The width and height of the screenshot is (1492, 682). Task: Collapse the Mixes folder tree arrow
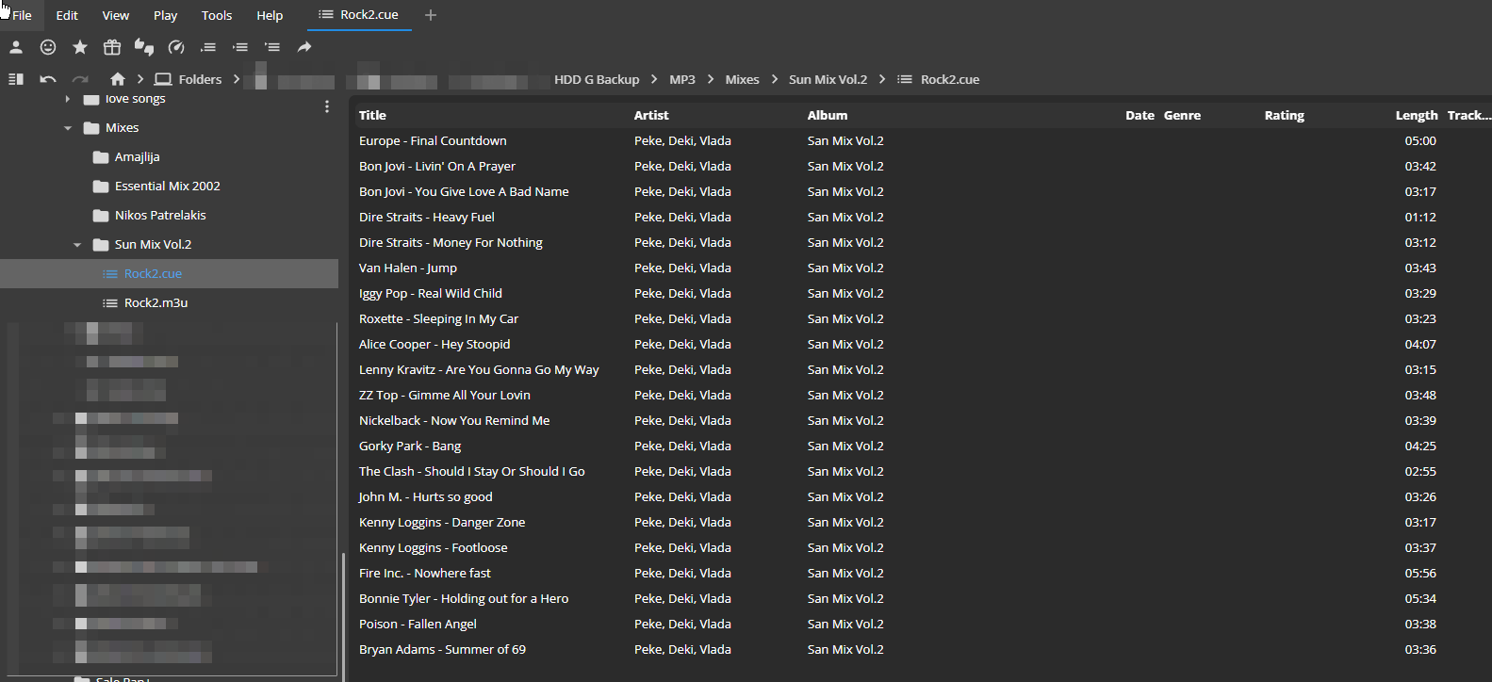pos(68,128)
